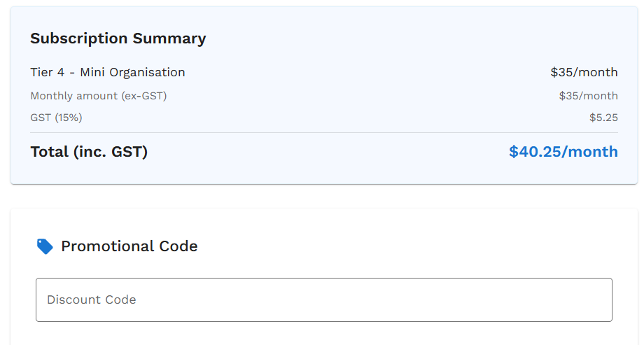This screenshot has height=345, width=644.
Task: Click the gap between the two cards
Action: [x=323, y=197]
